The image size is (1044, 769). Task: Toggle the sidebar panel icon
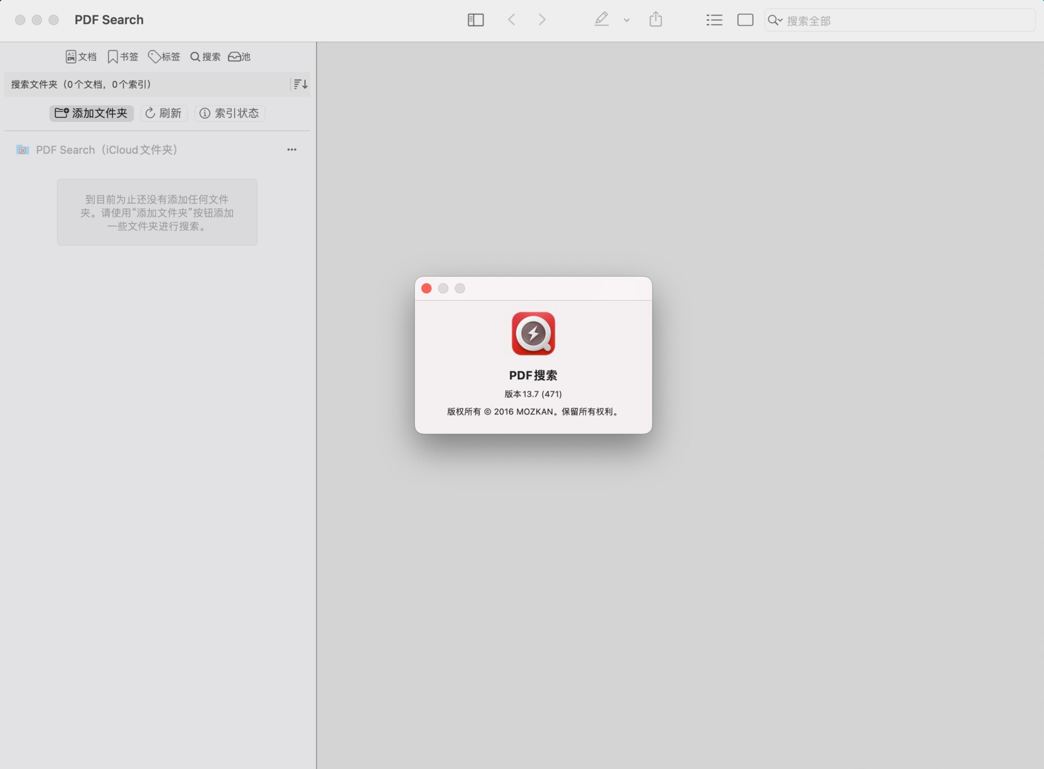click(475, 20)
